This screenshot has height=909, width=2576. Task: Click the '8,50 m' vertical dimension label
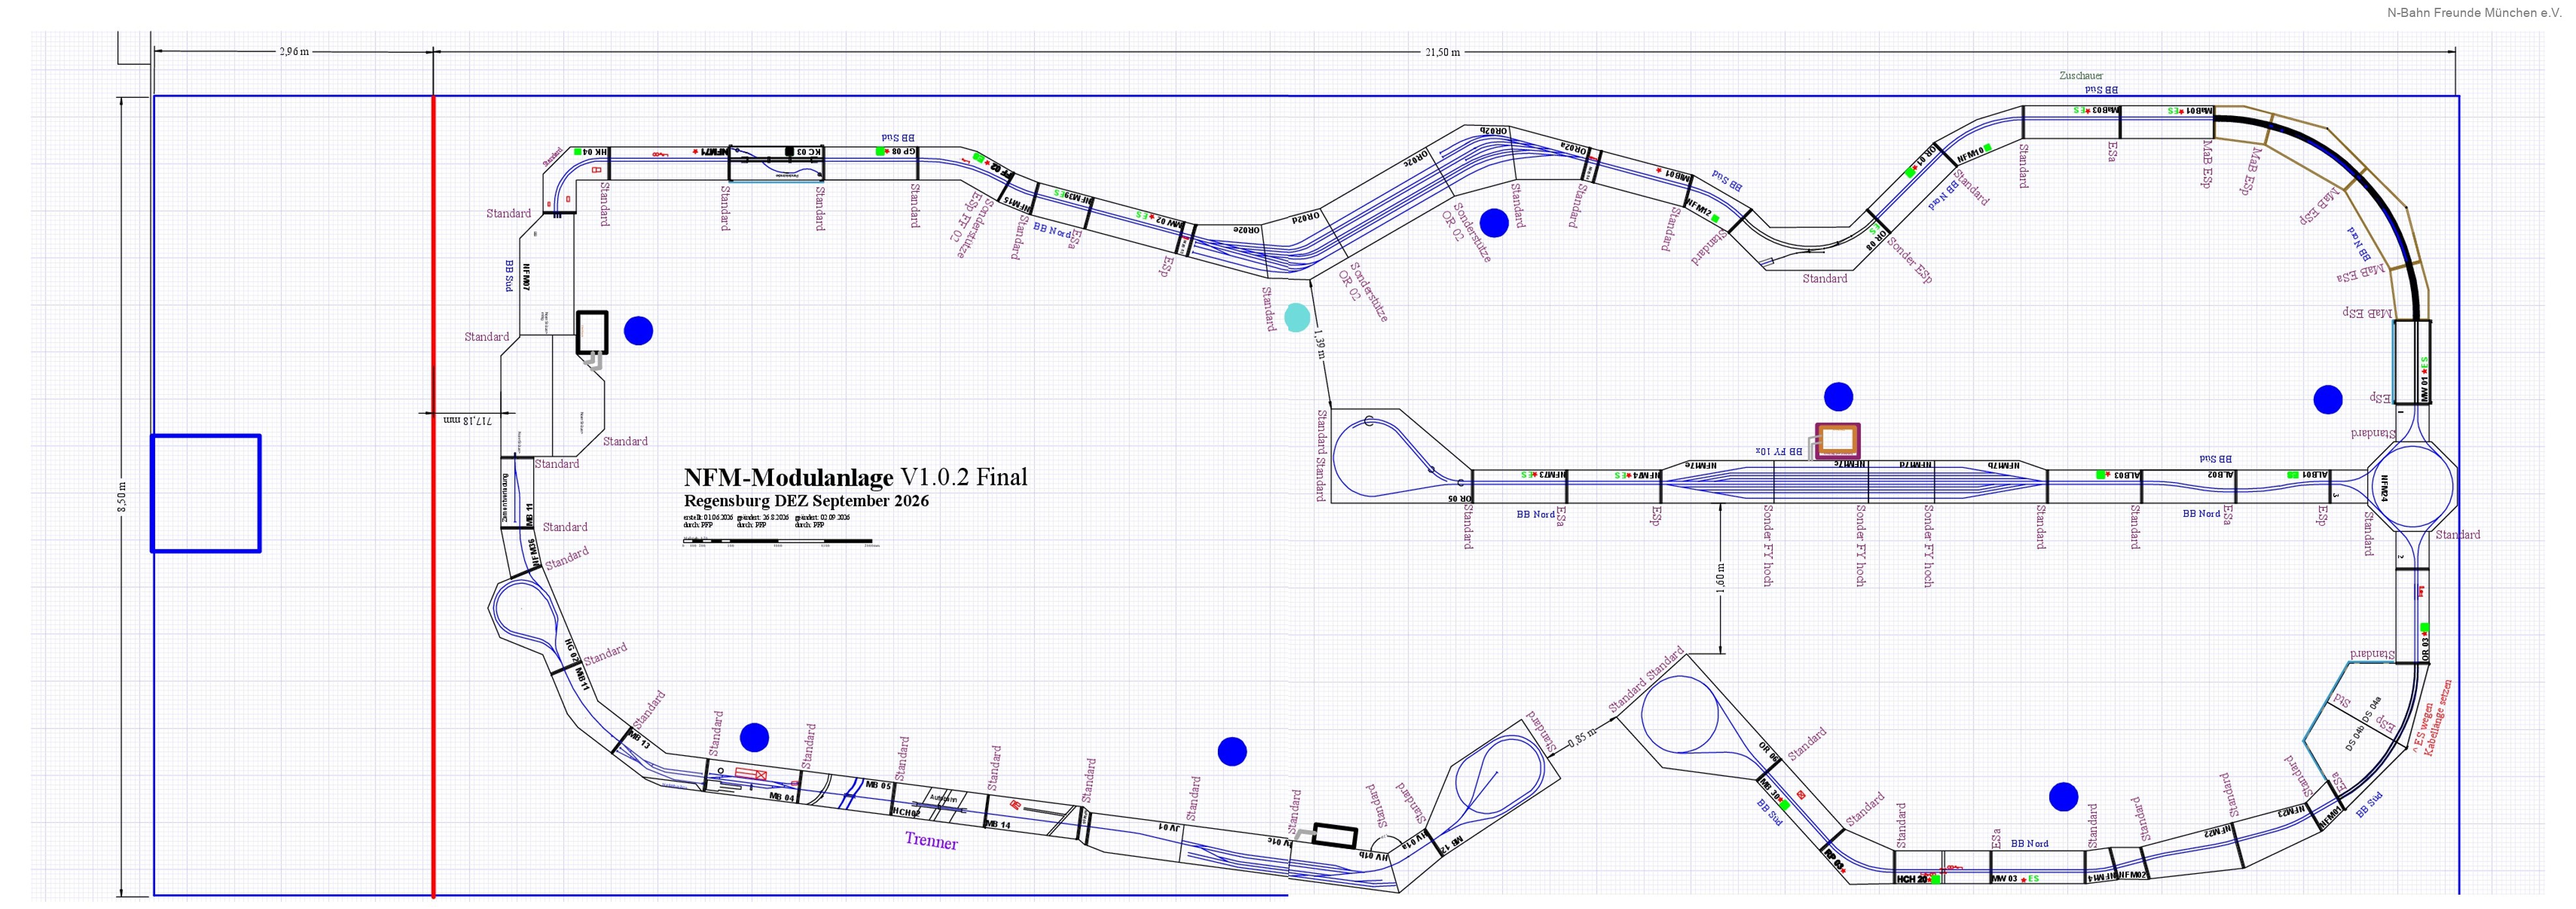122,497
